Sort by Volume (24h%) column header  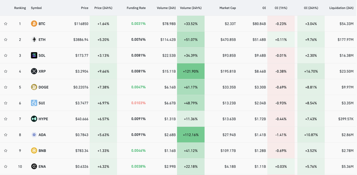click(191, 8)
